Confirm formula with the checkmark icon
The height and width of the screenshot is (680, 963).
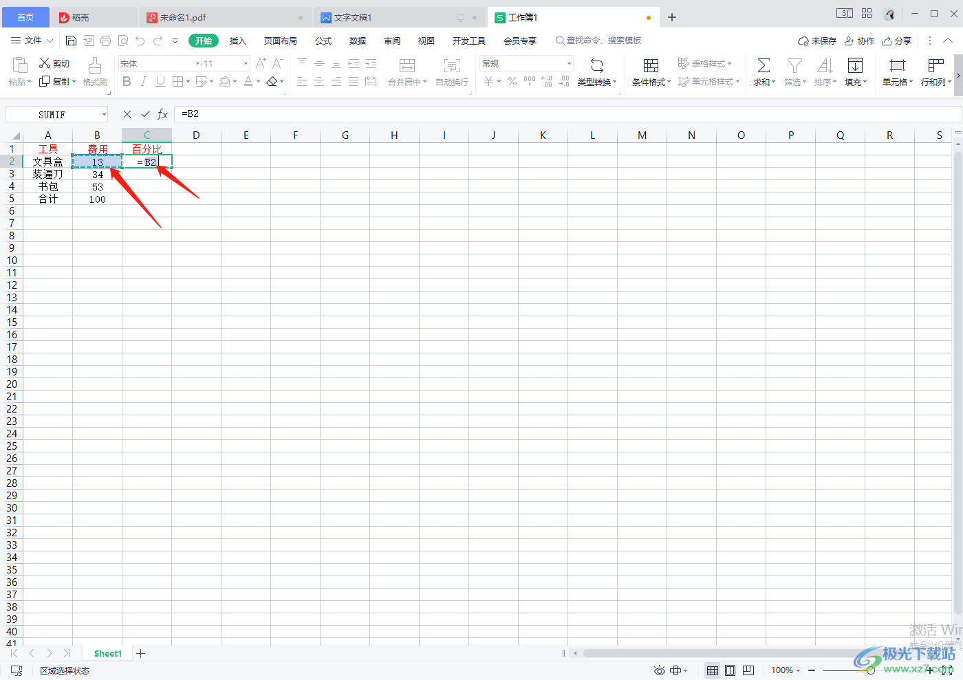point(145,114)
